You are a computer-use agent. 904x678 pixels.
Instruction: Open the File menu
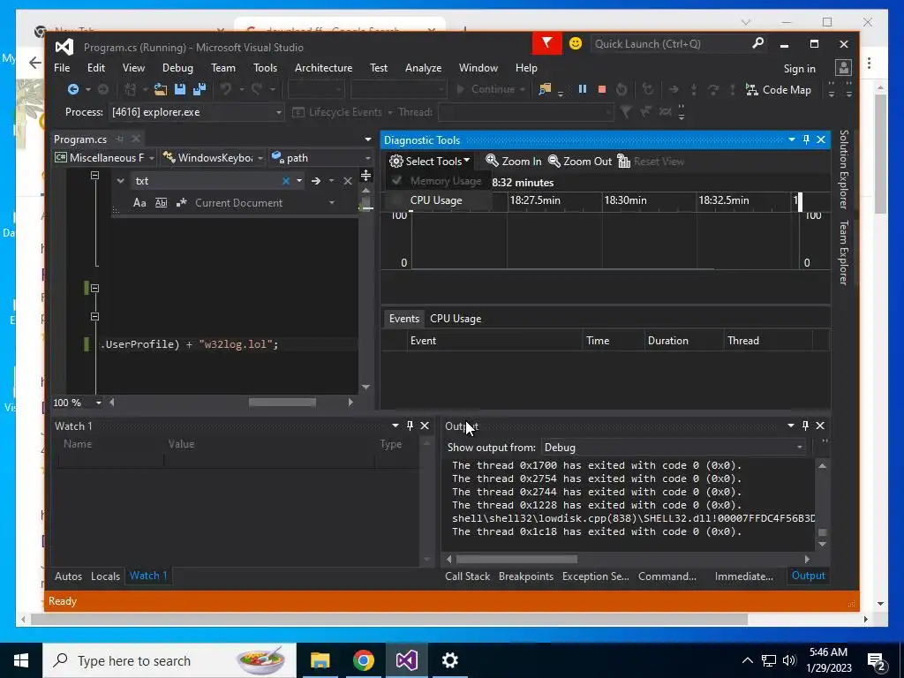point(62,68)
